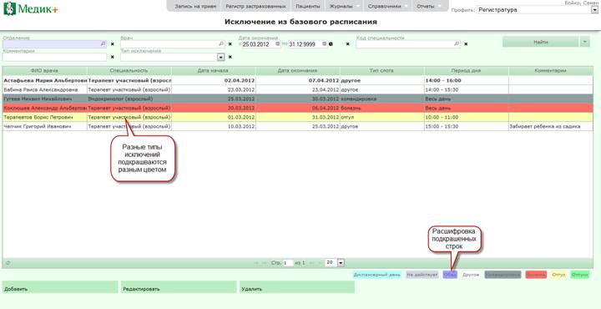Image resolution: width=601 pixels, height=309 pixels.
Task: Sort by Комментарии column header
Action: tap(551, 70)
